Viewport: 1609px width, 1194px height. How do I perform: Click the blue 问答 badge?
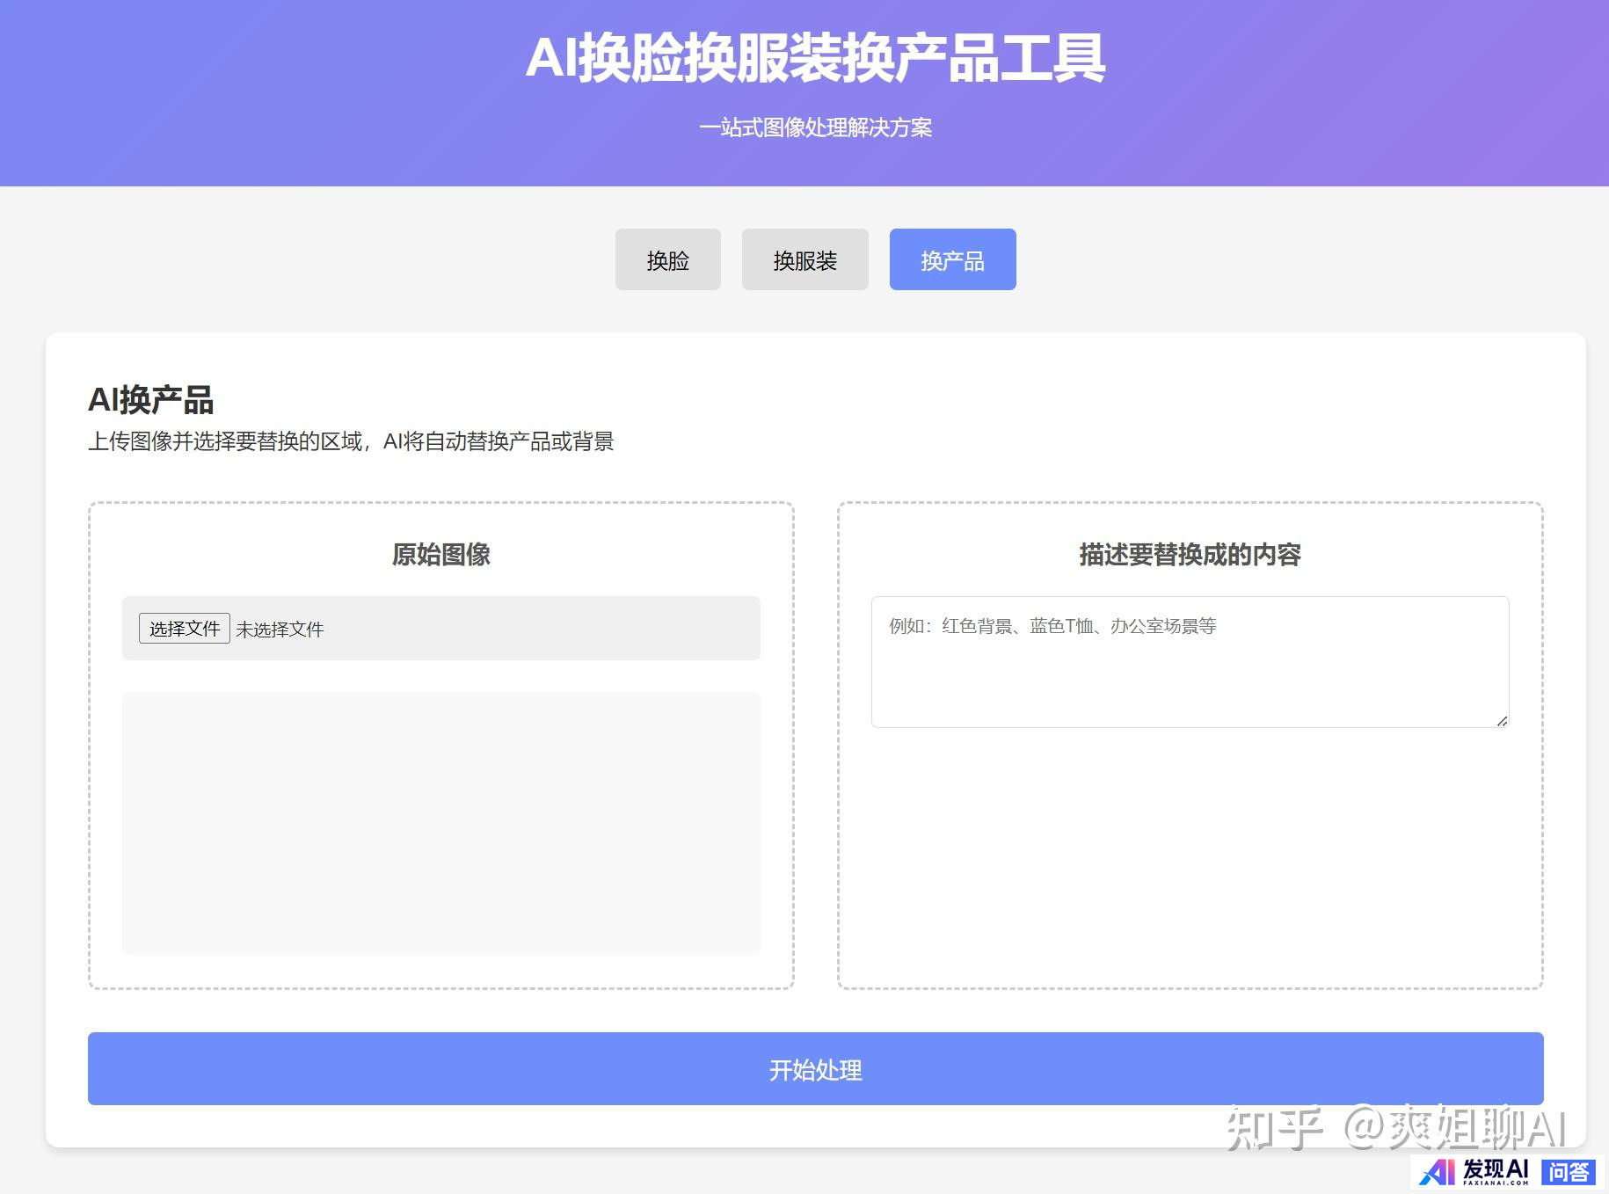(1569, 1172)
